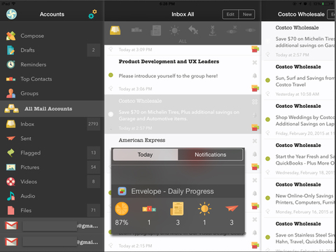Open Reminders in the sidebar
The width and height of the screenshot is (336, 252).
52,64
